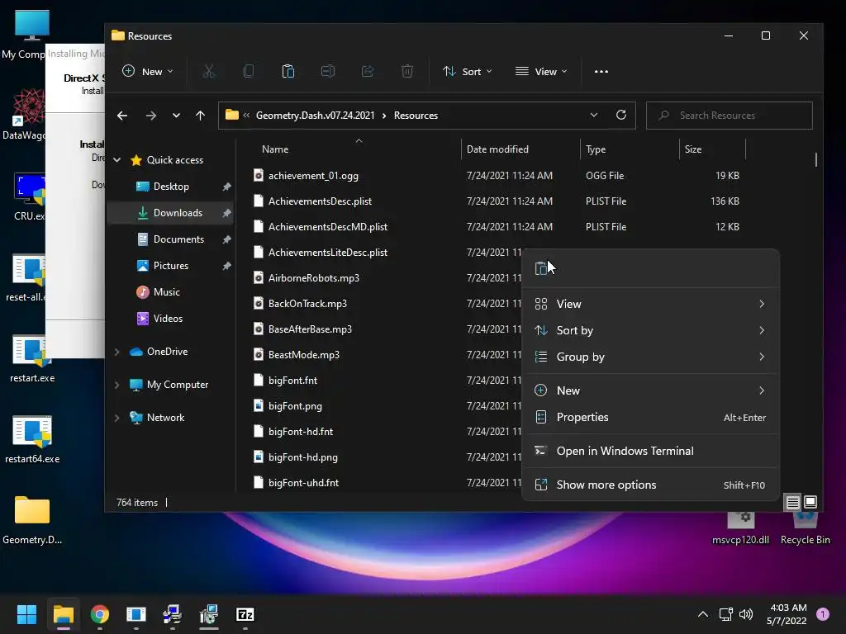Launch Google Chrome from taskbar

(x=100, y=614)
